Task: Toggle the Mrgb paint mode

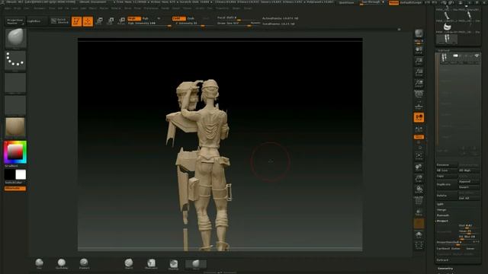Action: point(134,18)
